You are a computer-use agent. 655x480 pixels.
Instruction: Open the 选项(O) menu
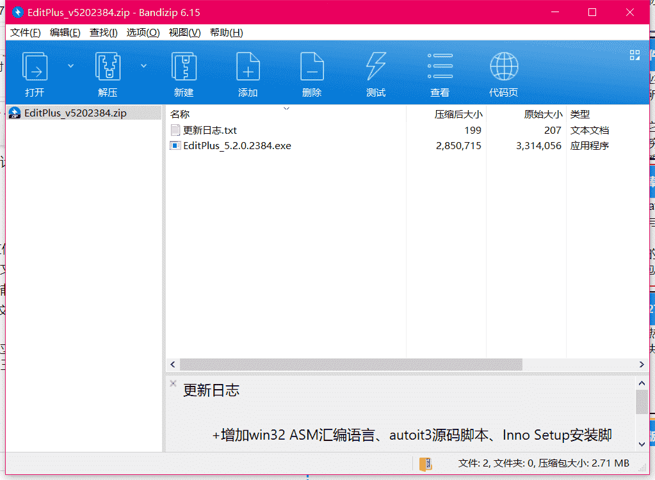[143, 33]
